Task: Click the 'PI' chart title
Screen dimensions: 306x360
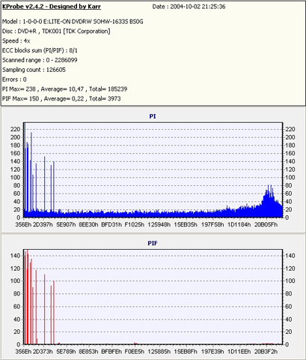Action: point(153,116)
